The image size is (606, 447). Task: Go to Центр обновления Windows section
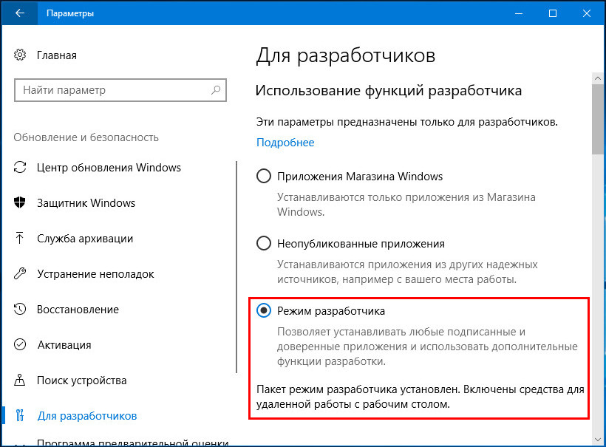click(109, 167)
